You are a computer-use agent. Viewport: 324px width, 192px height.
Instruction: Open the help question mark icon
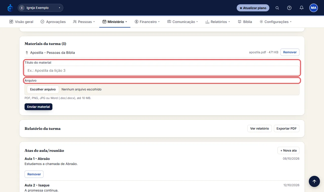click(289, 8)
